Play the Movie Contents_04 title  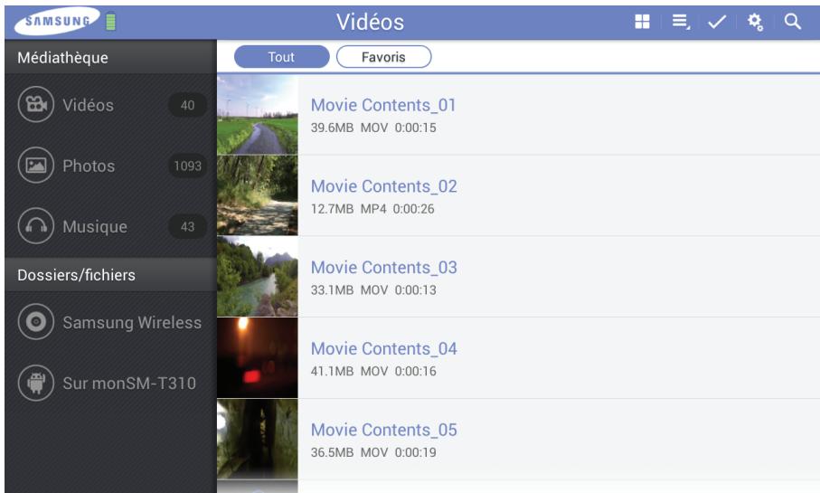384,348
